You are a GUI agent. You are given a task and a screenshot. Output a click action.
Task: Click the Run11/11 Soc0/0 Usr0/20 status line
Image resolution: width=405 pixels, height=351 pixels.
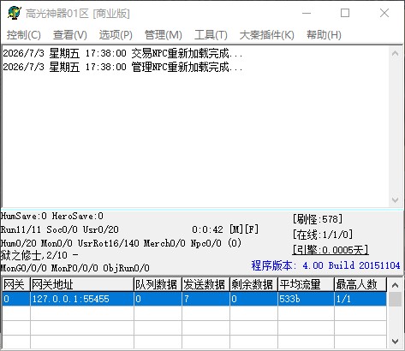pos(60,229)
